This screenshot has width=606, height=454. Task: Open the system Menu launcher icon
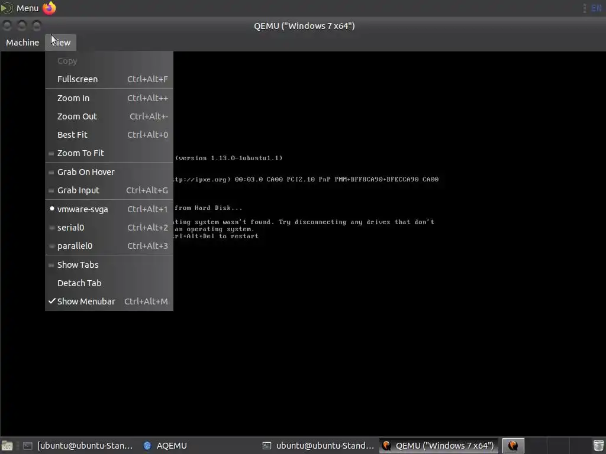pos(7,8)
